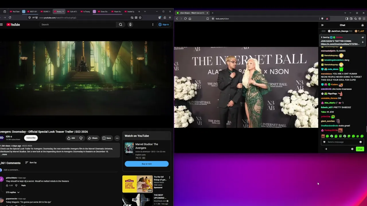This screenshot has width=367, height=206.
Task: Switch to the Is Trump tab
Action: 86,11
